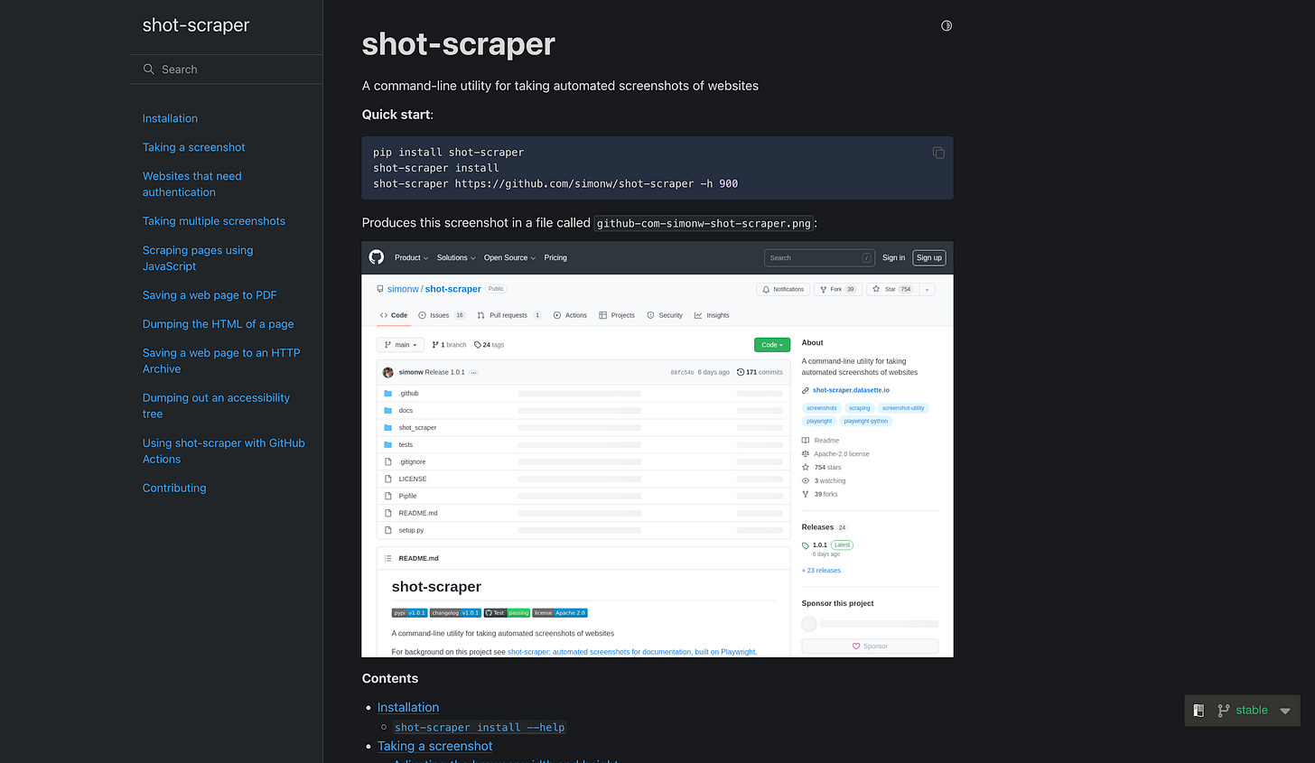Click main branch dropdown in embedded screenshot
Image resolution: width=1315 pixels, height=763 pixels.
coord(400,345)
